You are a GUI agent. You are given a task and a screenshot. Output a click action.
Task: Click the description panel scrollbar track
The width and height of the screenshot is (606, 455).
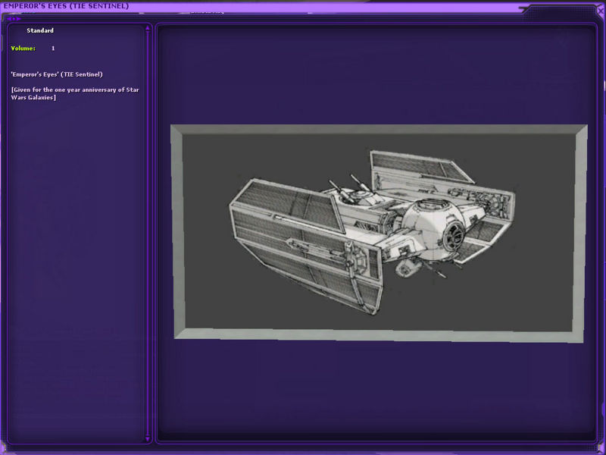tap(147, 227)
